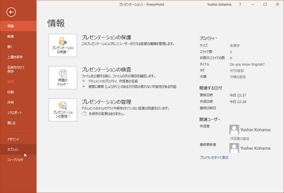Maximize the PowerPoint window
284x193 pixels.
pyautogui.click(x=265, y=5)
